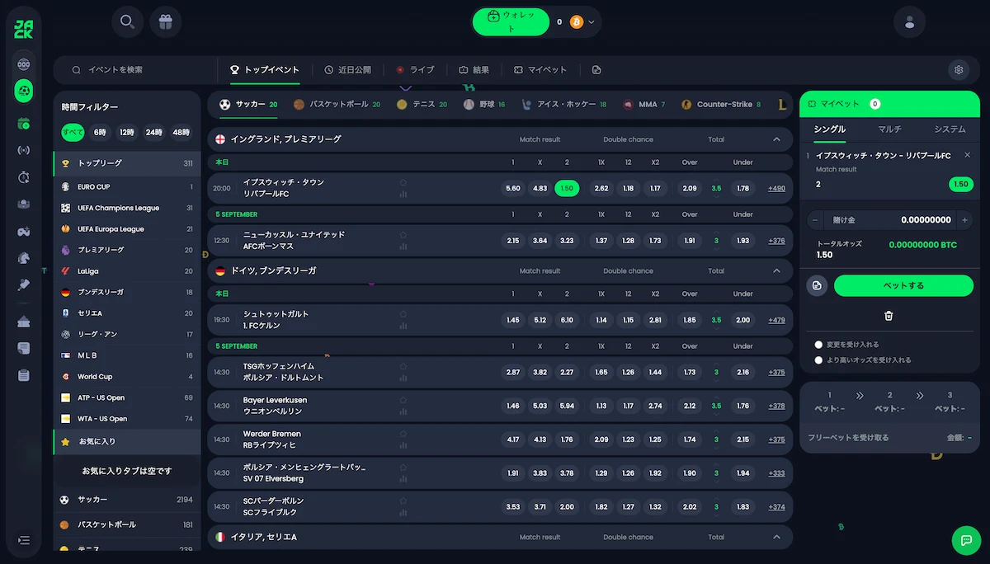
Task: Open the gift rewards icon in header
Action: [x=165, y=21]
